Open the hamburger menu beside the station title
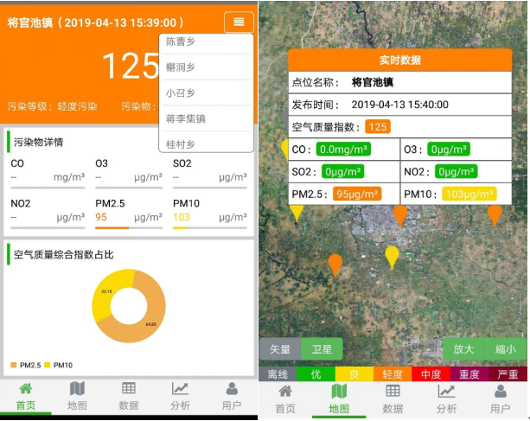Screen dimensions: 530x421 (238, 22)
